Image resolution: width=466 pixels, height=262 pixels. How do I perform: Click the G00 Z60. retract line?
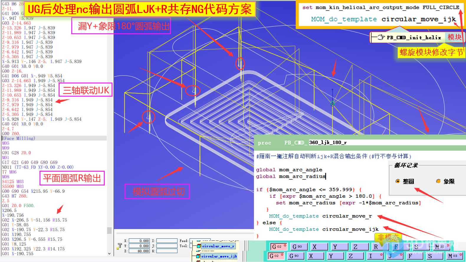coord(11,134)
